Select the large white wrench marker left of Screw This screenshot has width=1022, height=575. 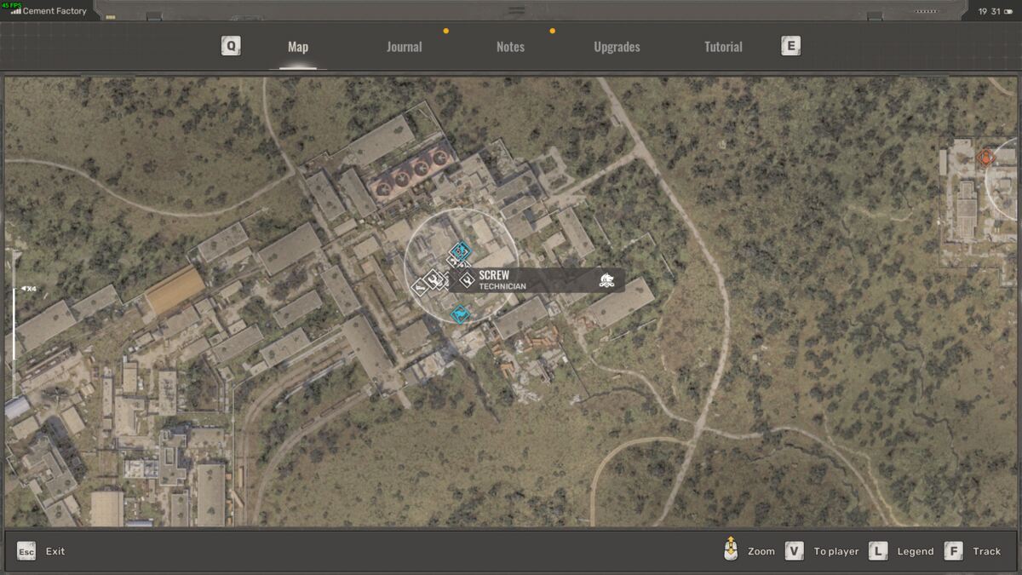[x=433, y=279]
